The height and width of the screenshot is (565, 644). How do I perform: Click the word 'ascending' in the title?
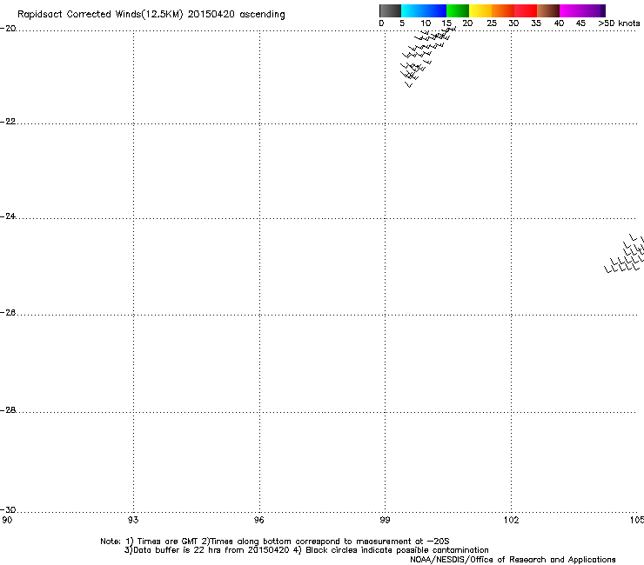click(x=263, y=15)
